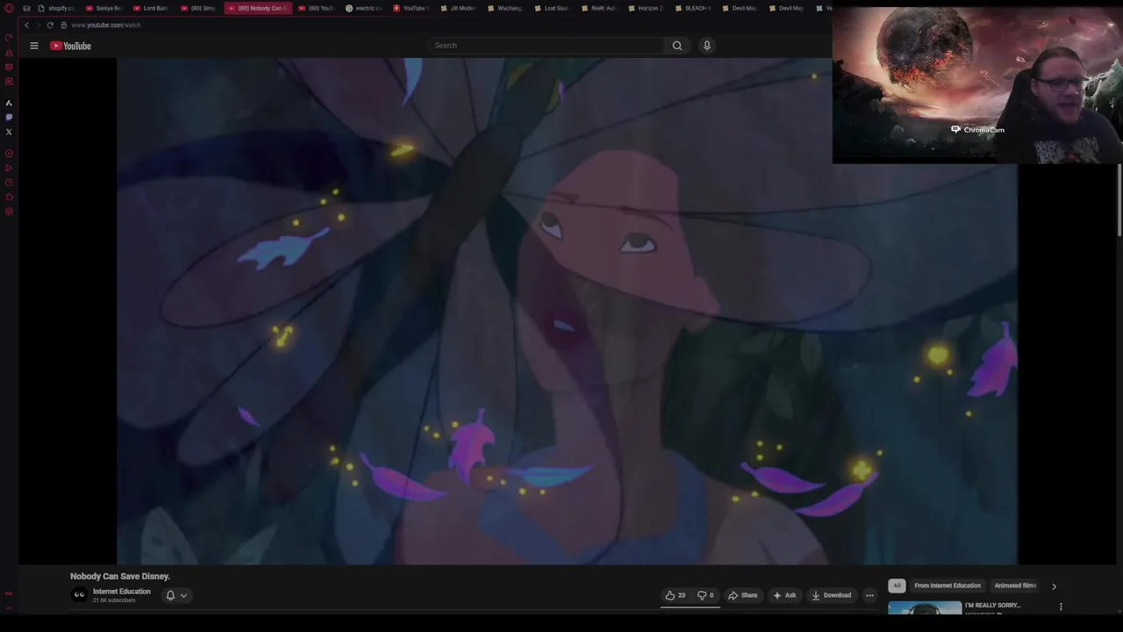Select the From Internet Education chip
Image resolution: width=1123 pixels, height=632 pixels.
pos(948,585)
